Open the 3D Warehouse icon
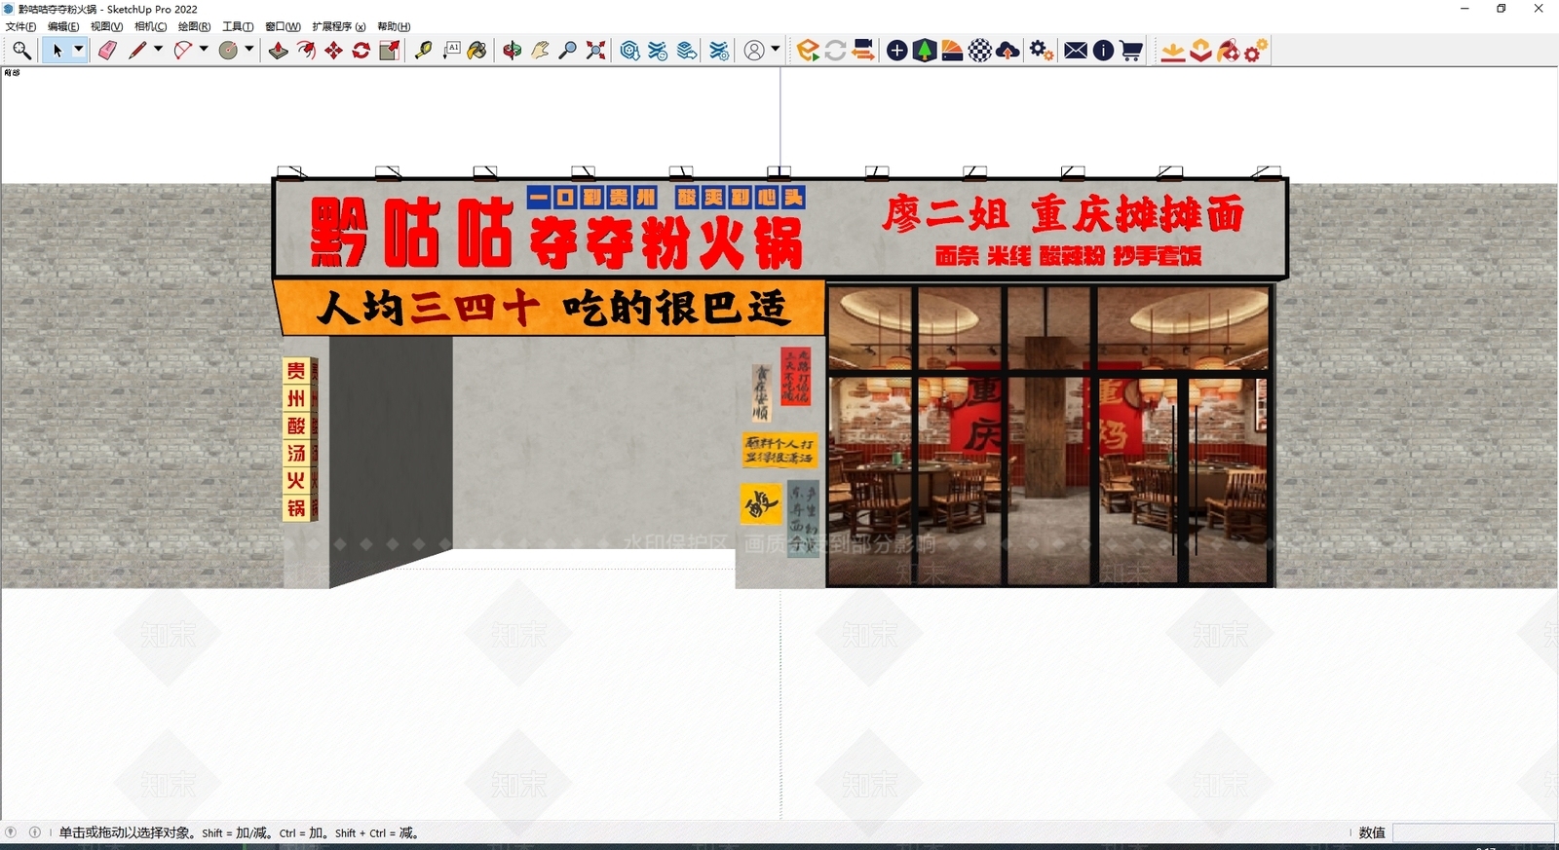The height and width of the screenshot is (850, 1559). click(630, 51)
